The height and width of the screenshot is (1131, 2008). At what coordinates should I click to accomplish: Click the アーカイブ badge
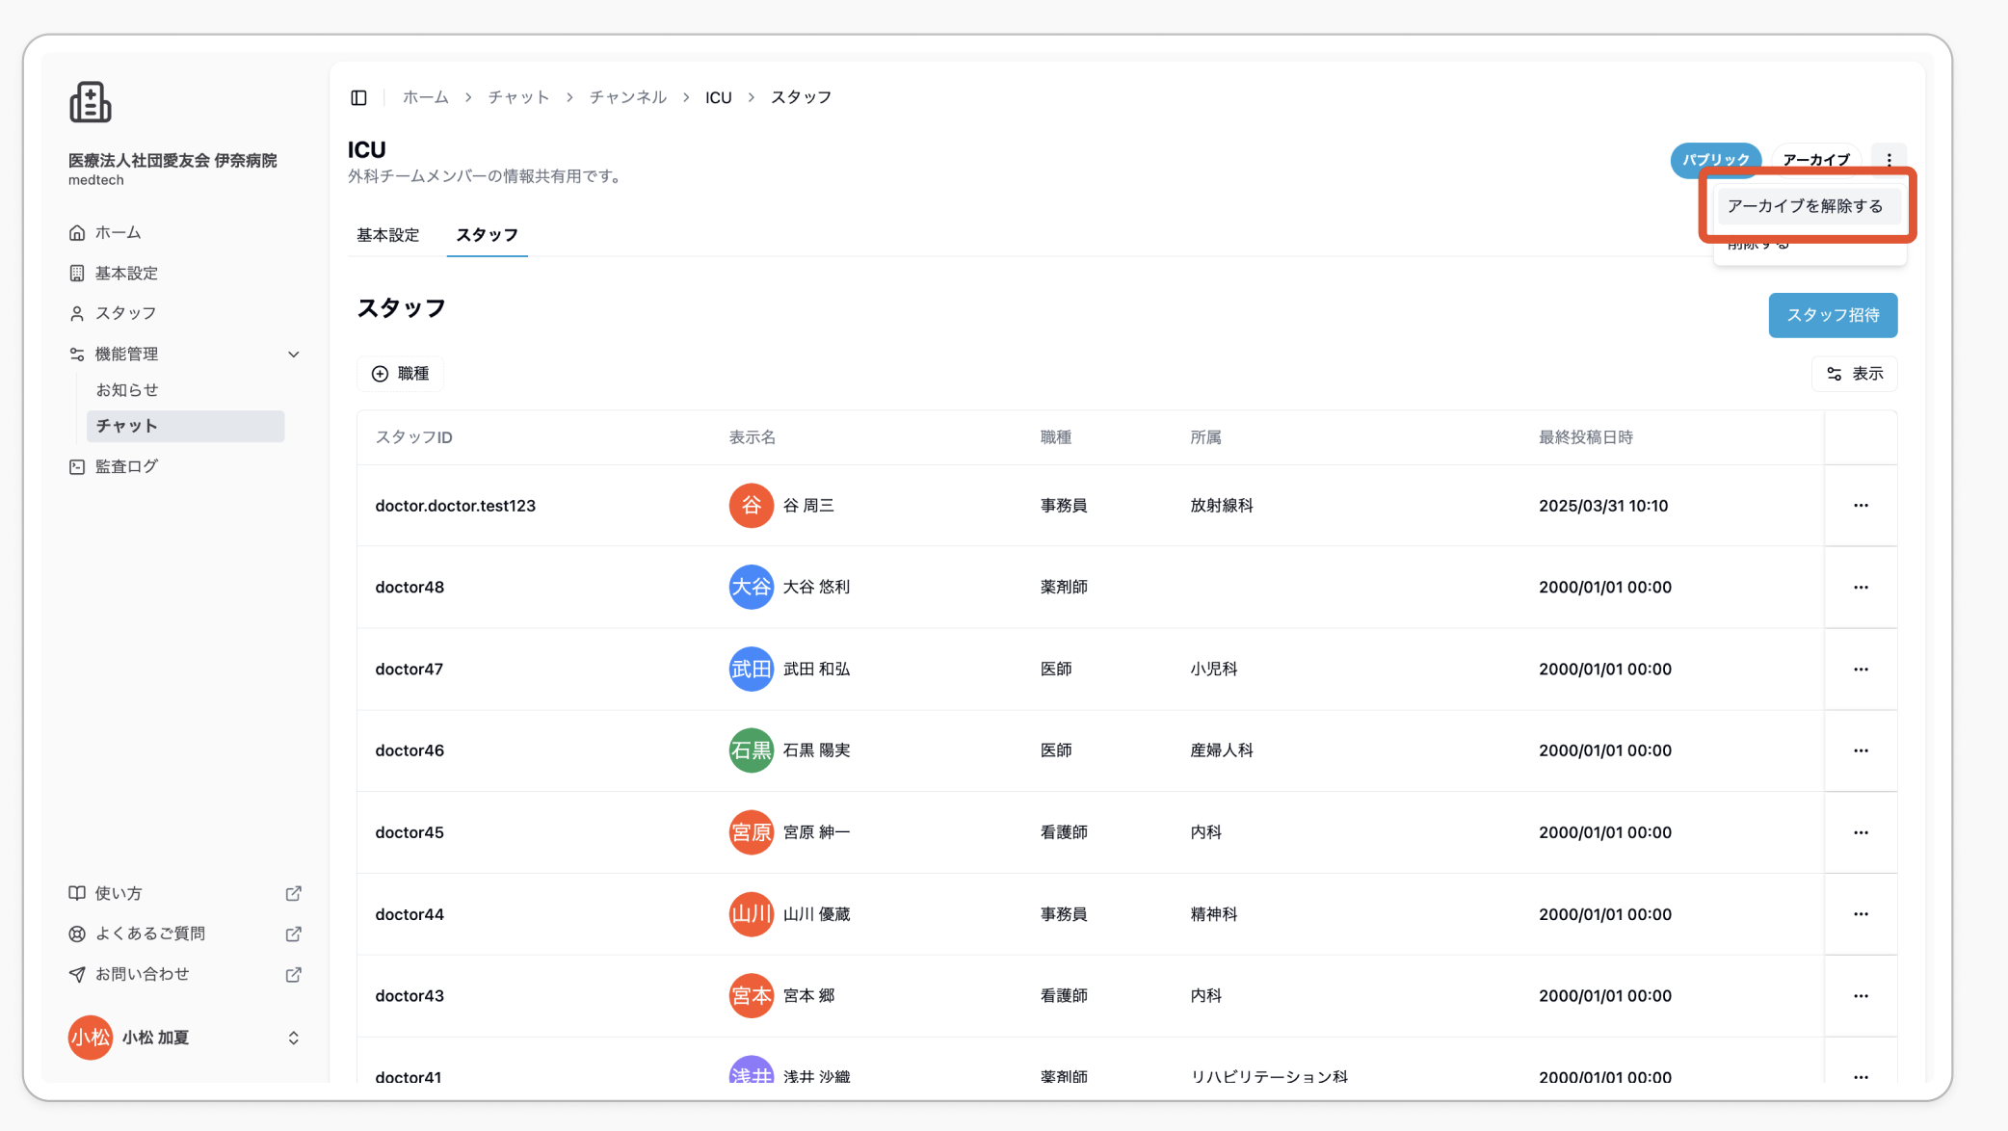coord(1815,160)
